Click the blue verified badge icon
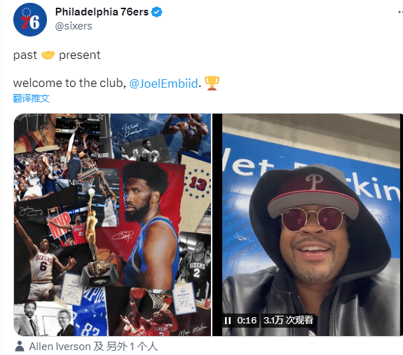403x355 pixels. click(156, 12)
